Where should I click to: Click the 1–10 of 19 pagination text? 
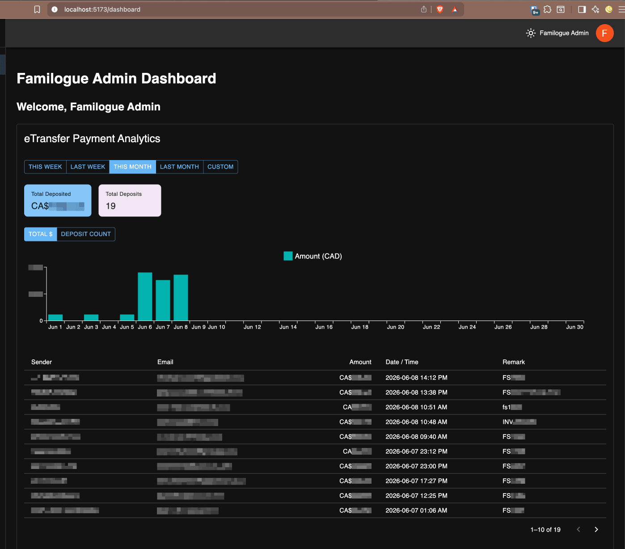545,530
